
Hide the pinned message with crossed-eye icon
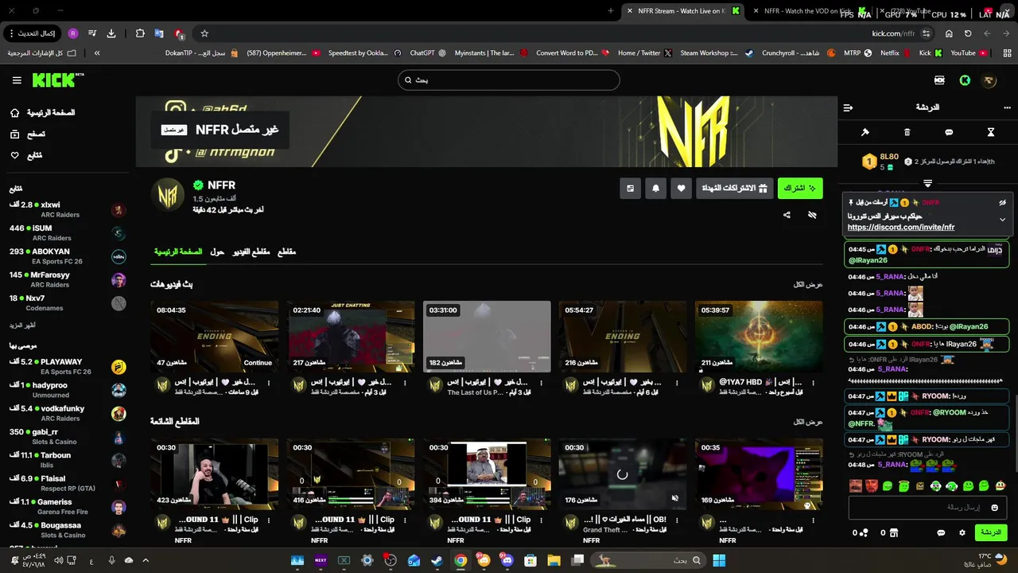click(1003, 203)
